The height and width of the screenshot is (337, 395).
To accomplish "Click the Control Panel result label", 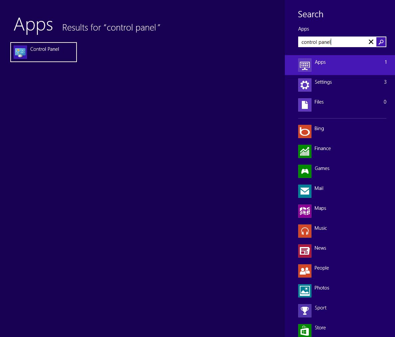I will 45,49.
